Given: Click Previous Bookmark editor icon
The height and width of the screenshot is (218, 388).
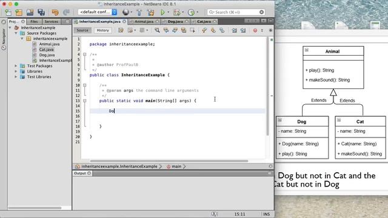Looking at the screenshot, I should pos(204,30).
